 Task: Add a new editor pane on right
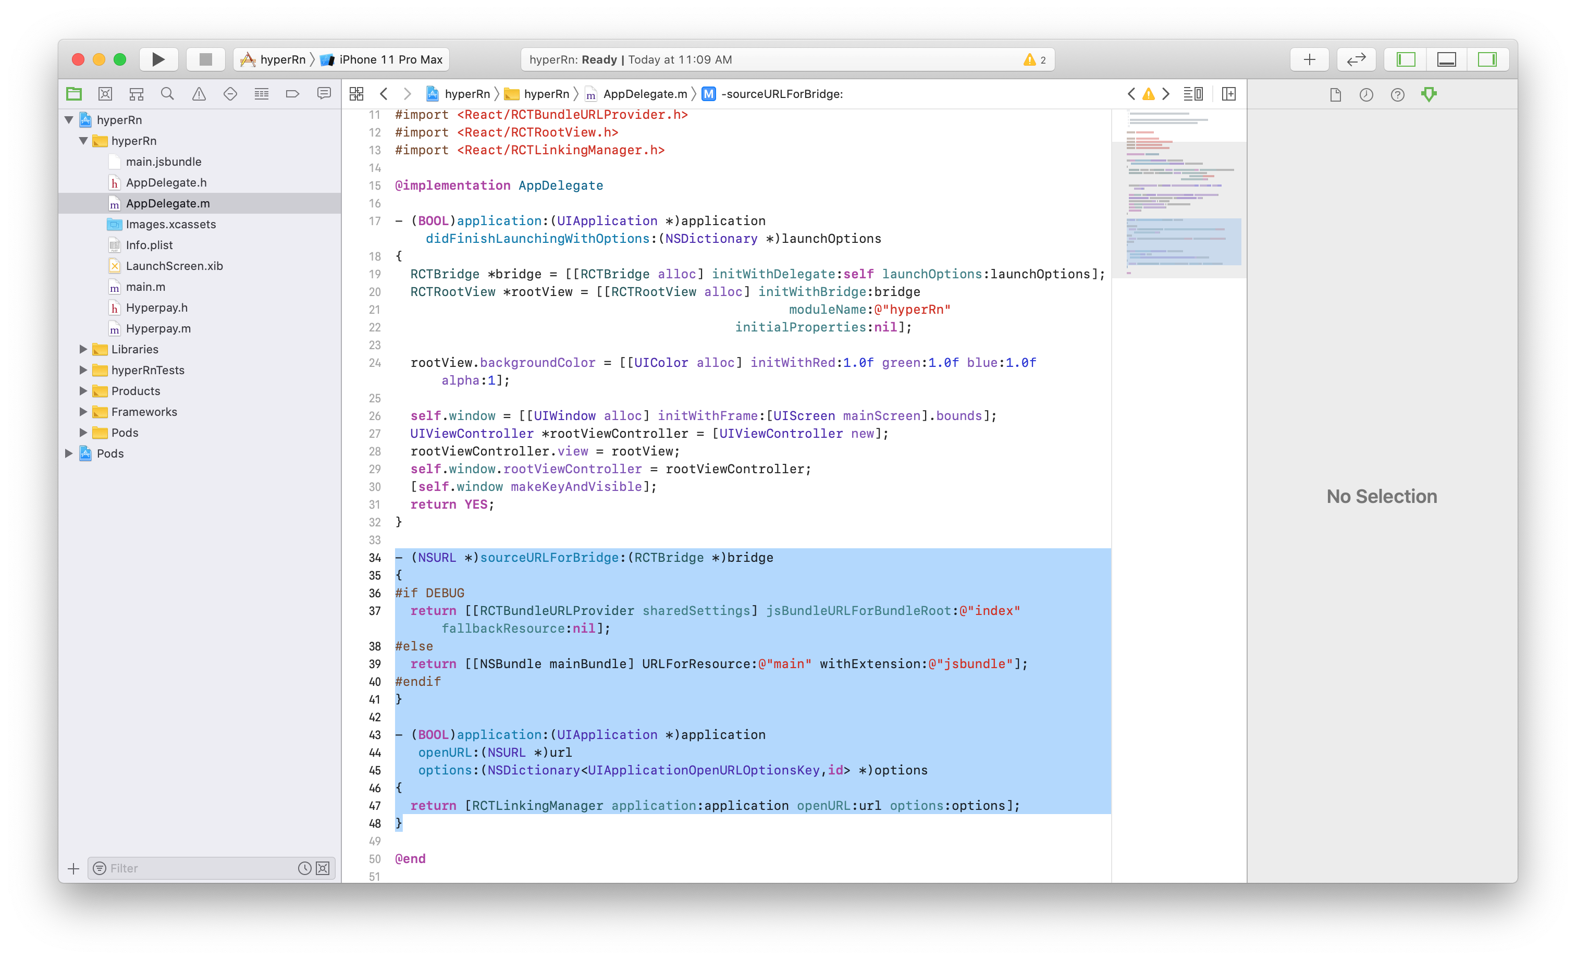click(x=1229, y=94)
